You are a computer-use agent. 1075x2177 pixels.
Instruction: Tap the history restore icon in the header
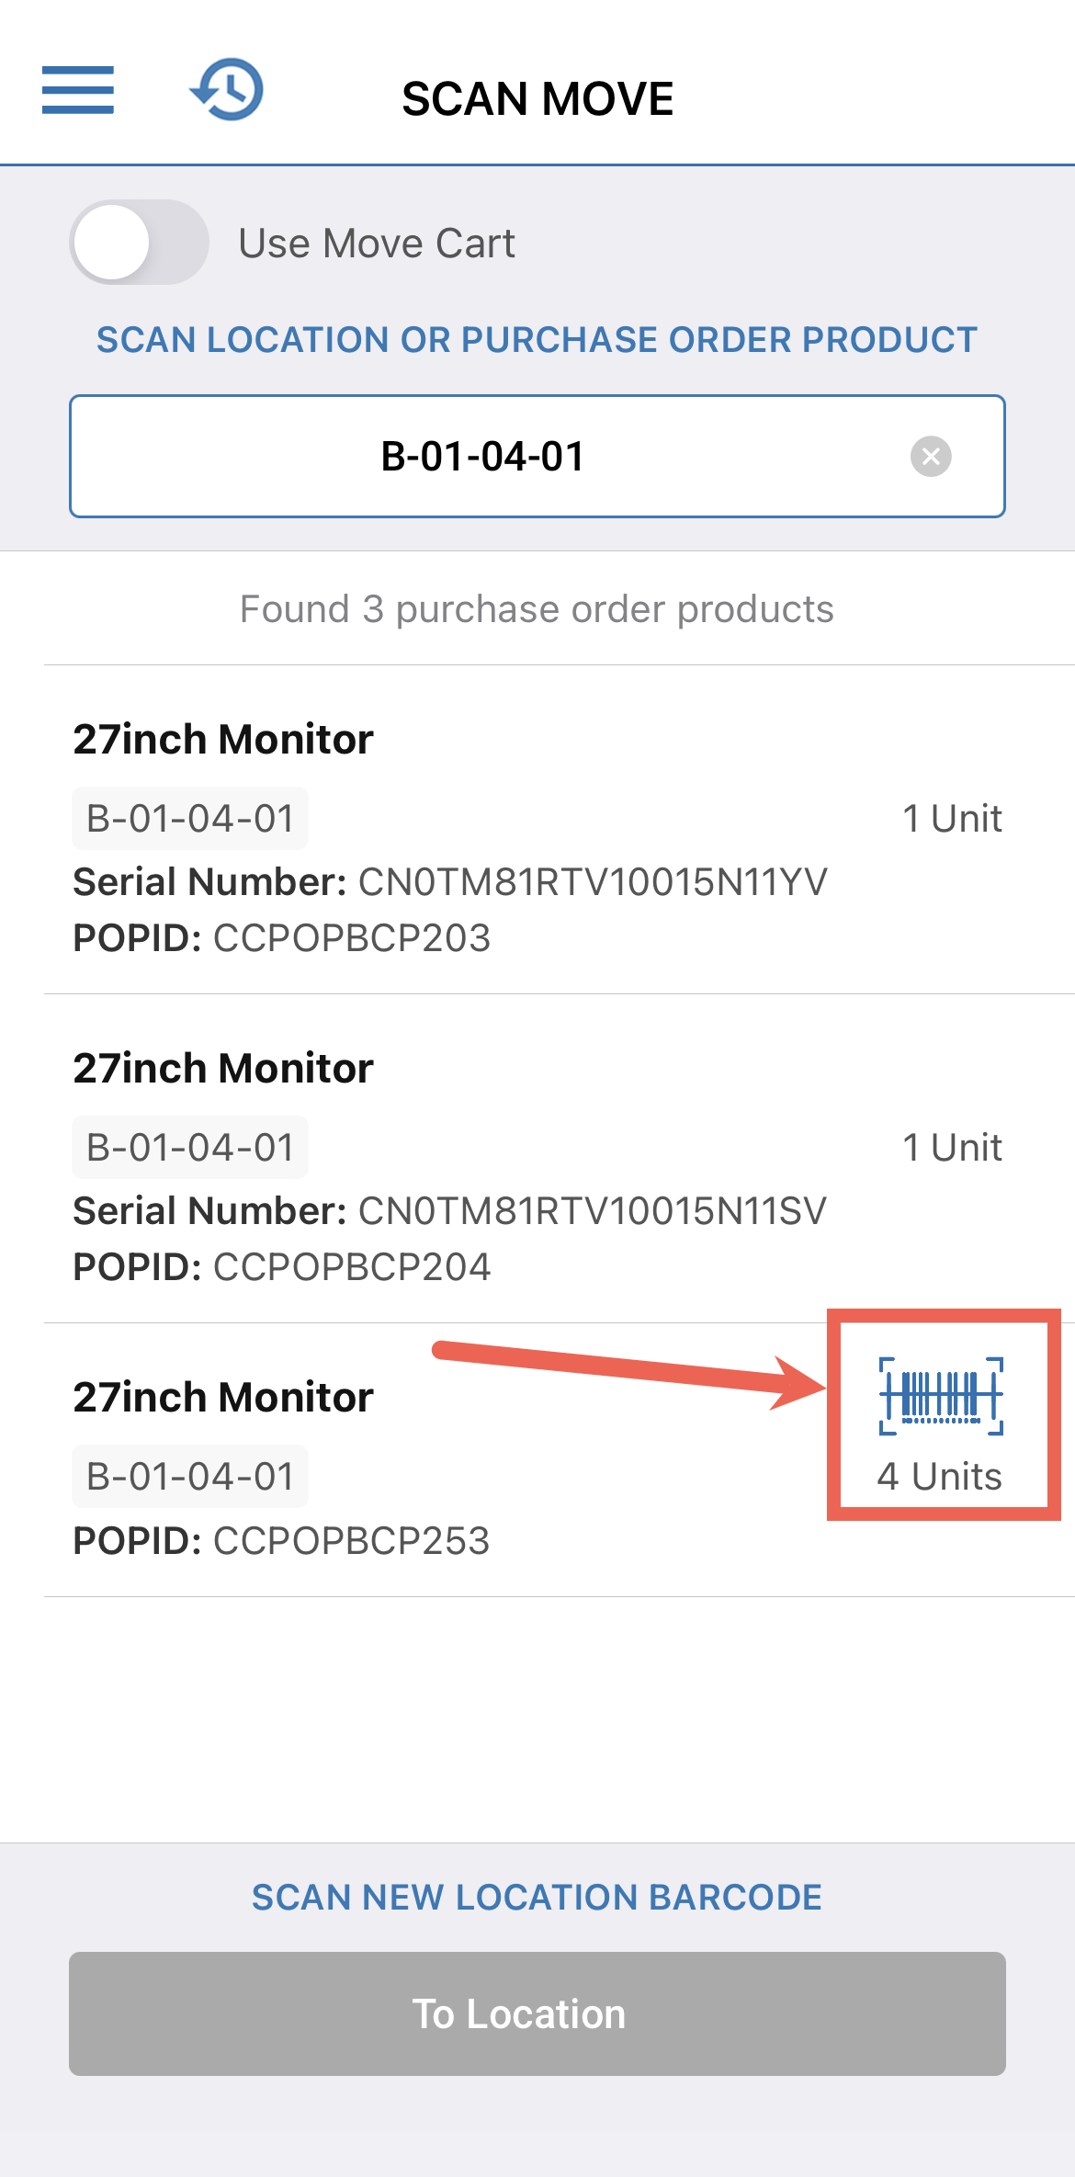pyautogui.click(x=228, y=88)
